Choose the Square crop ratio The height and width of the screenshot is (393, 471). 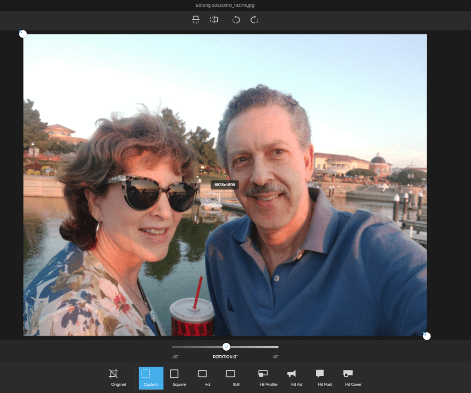click(x=179, y=377)
